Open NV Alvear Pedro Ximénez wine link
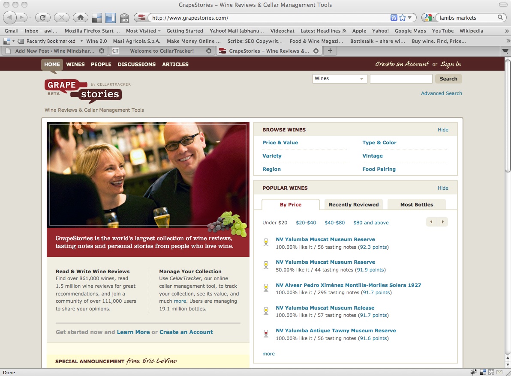Screen dimensions: 511x376 click(349, 285)
